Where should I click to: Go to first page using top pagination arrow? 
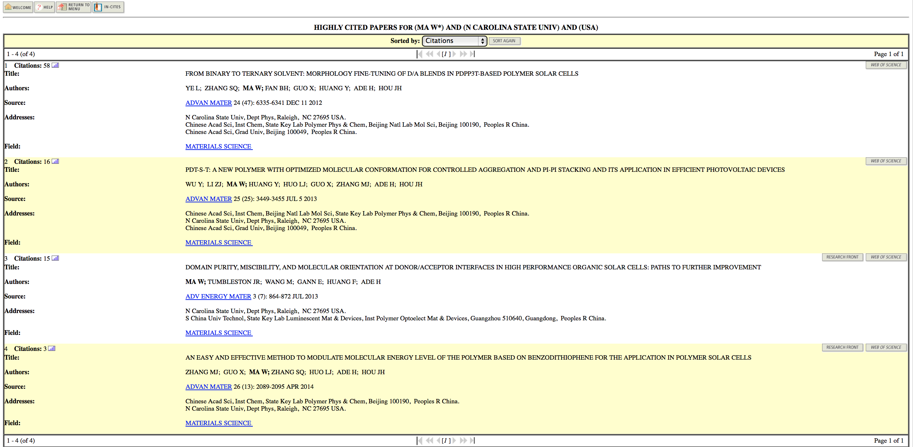(x=419, y=54)
